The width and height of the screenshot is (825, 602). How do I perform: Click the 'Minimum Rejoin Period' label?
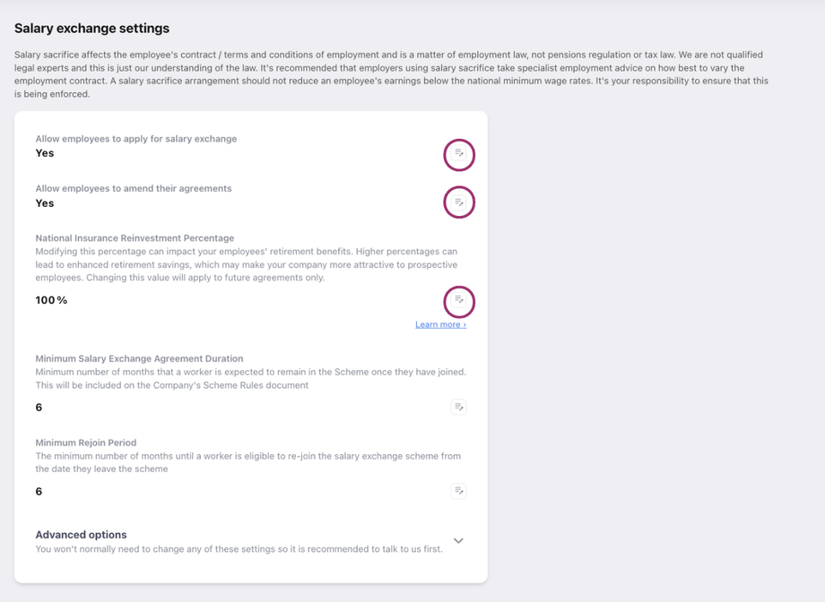(86, 443)
